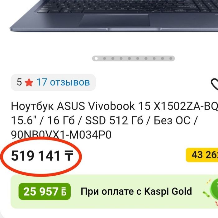Jump to the sixth image carousel dot
This screenshot has width=218, height=218.
click(138, 59)
